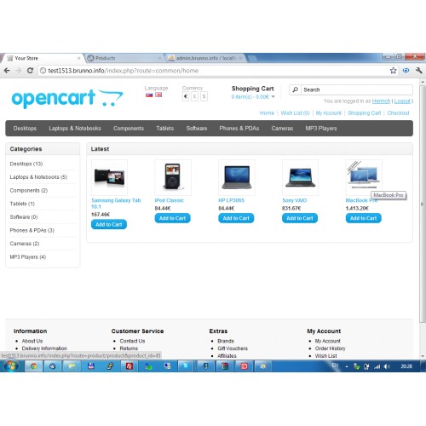Click the opencart logo
This screenshot has height=426, width=426.
coord(67,98)
